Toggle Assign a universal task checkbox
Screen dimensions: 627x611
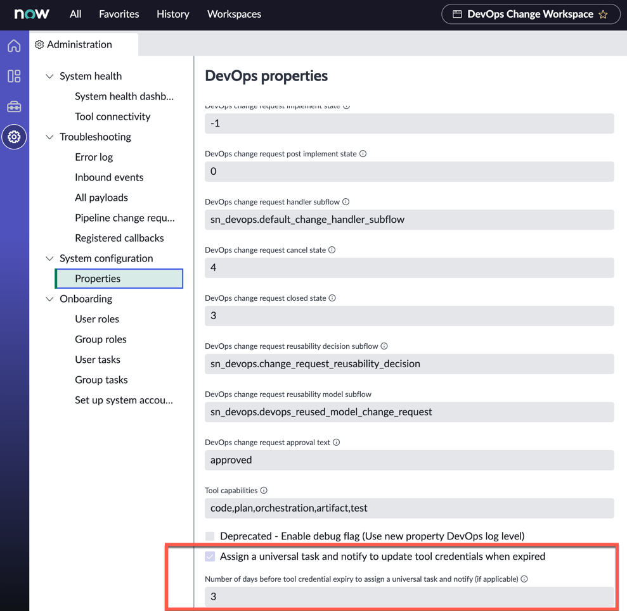[210, 557]
